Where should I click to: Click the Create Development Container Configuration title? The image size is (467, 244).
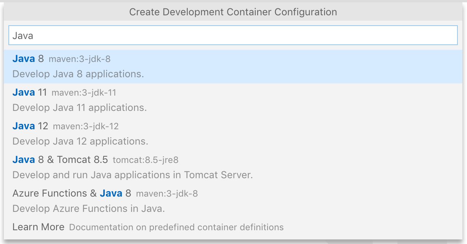tap(233, 12)
